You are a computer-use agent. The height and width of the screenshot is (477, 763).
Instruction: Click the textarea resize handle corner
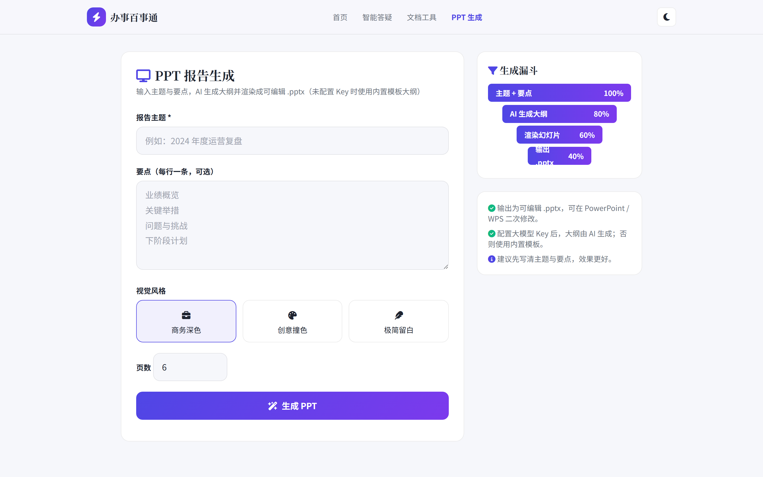(x=446, y=267)
